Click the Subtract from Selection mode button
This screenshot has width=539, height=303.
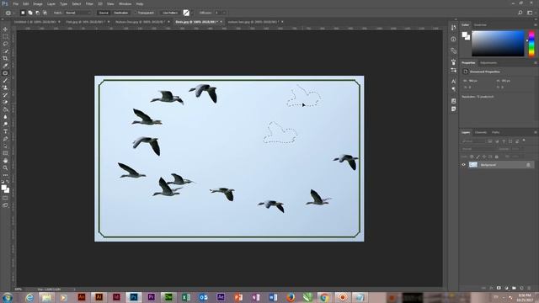[37, 13]
